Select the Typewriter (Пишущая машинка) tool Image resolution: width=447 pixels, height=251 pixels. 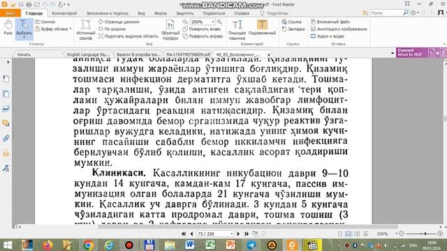point(237,29)
